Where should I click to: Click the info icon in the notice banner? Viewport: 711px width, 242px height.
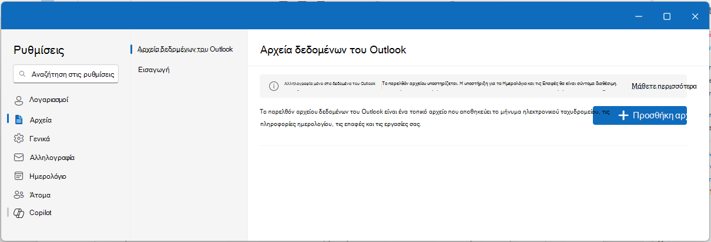tap(274, 86)
